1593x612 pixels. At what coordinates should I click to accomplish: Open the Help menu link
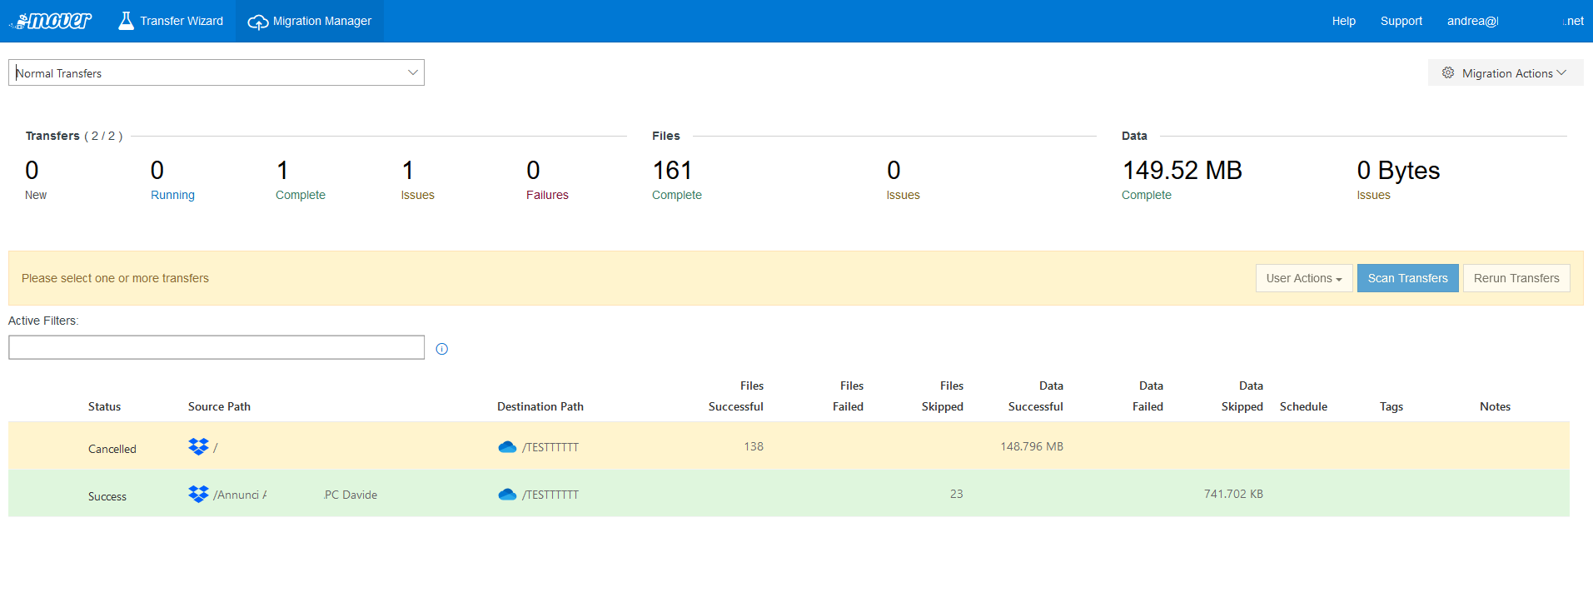pos(1344,21)
